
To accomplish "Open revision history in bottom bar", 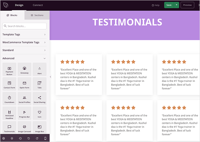I will pyautogui.click(x=20, y=138).
